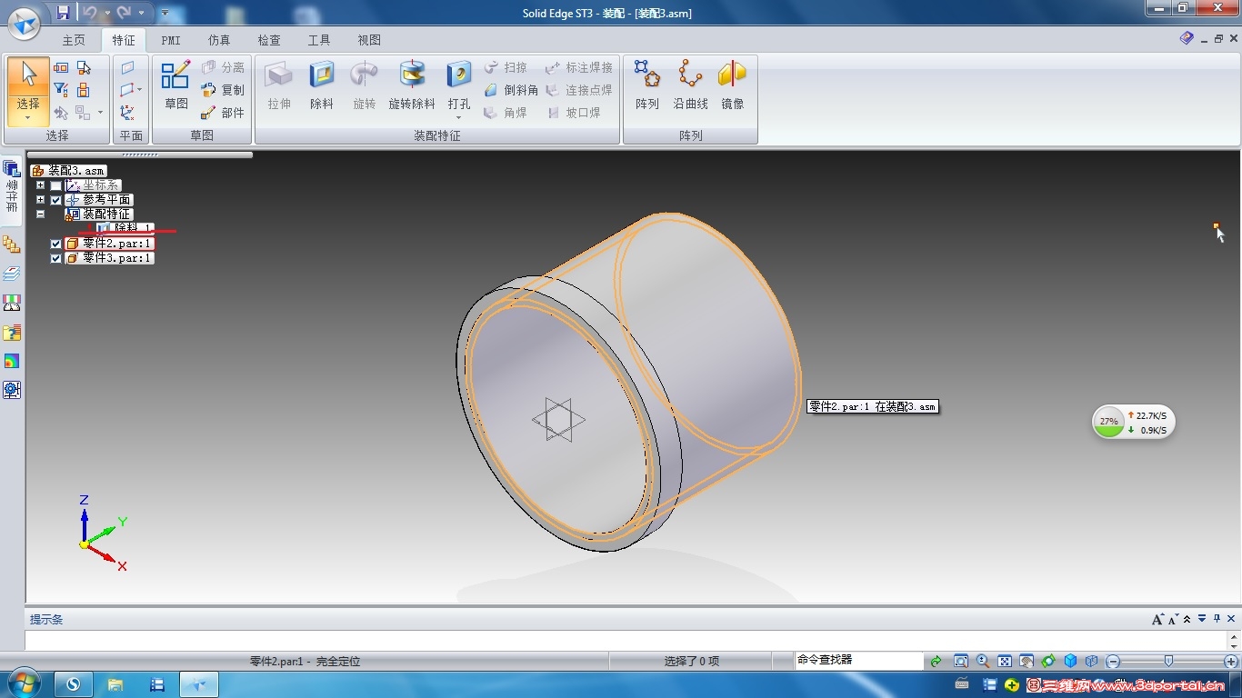
Task: Uncheck the 零件3.par:1 checkbox
Action: pyautogui.click(x=56, y=258)
